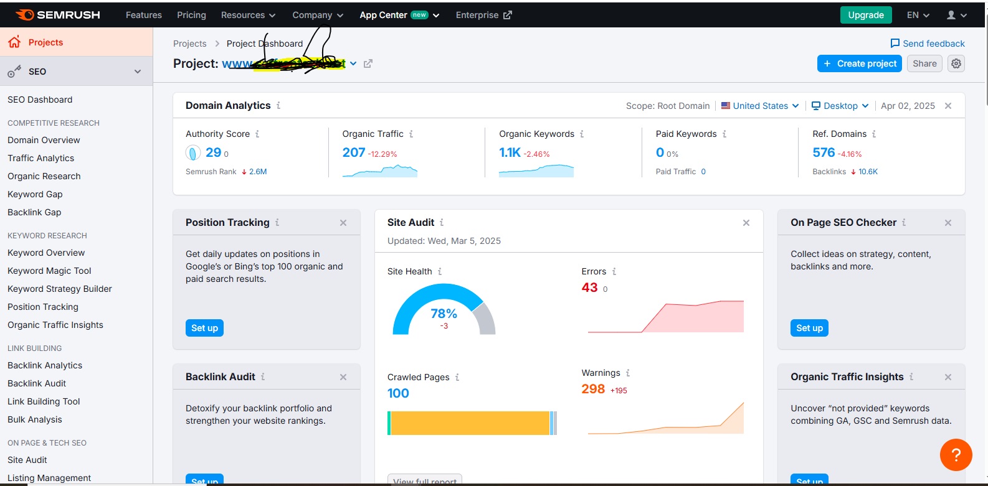Viewport: 988px width, 486px height.
Task: Open the orange help question-mark button
Action: [956, 454]
